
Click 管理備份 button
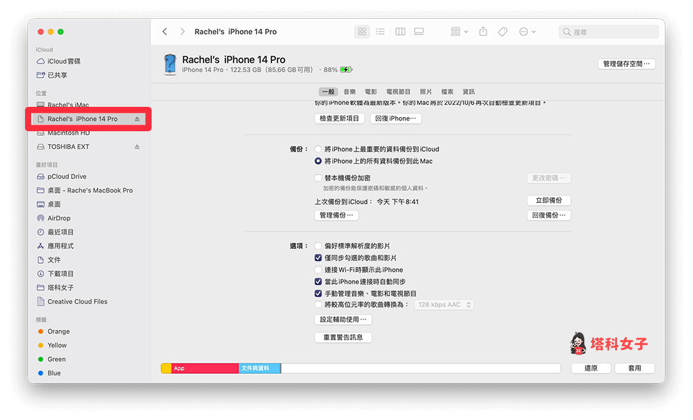[336, 215]
